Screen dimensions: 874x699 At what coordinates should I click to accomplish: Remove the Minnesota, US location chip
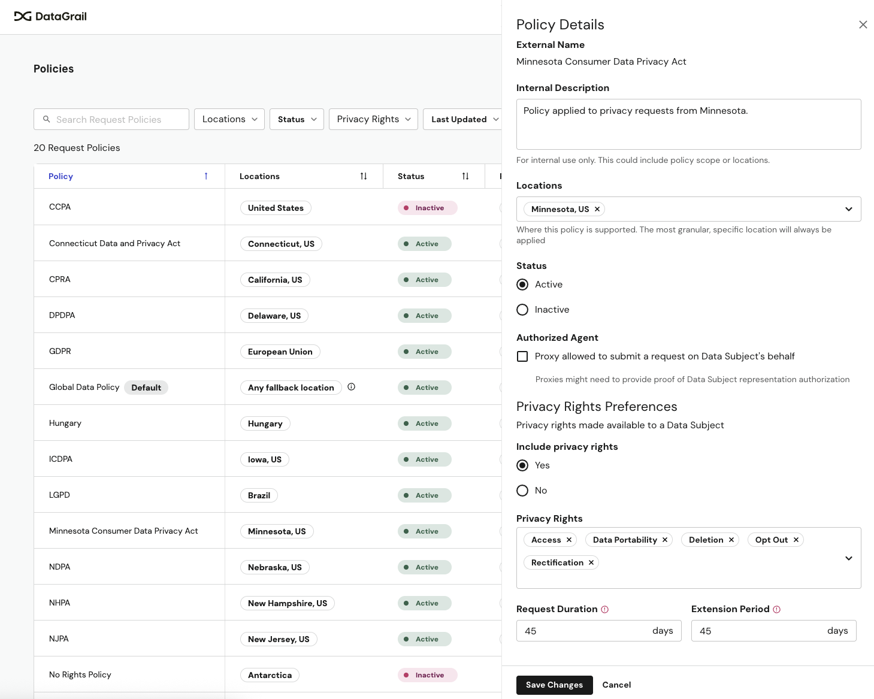(597, 209)
